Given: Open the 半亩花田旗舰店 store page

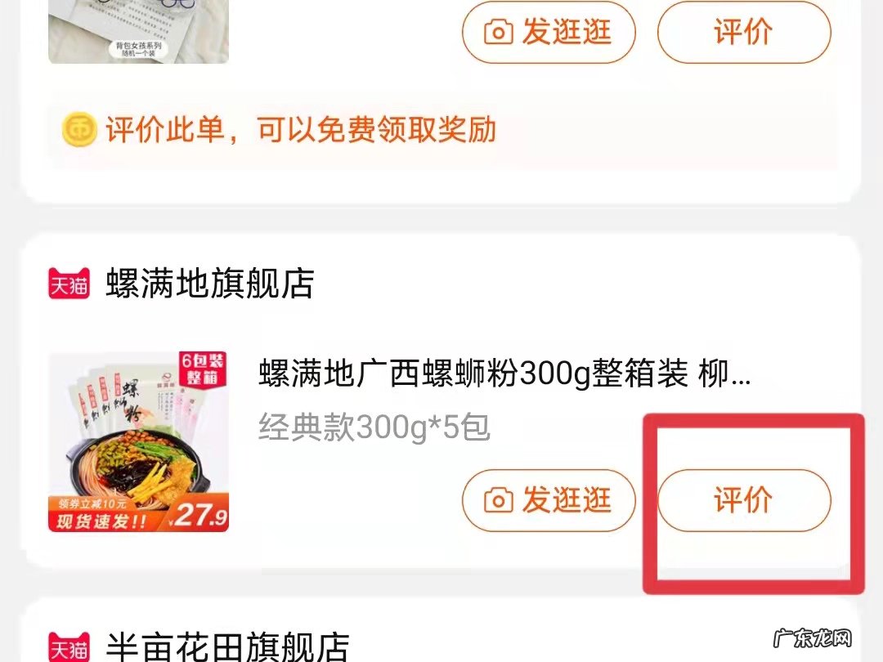Looking at the screenshot, I should pyautogui.click(x=227, y=647).
